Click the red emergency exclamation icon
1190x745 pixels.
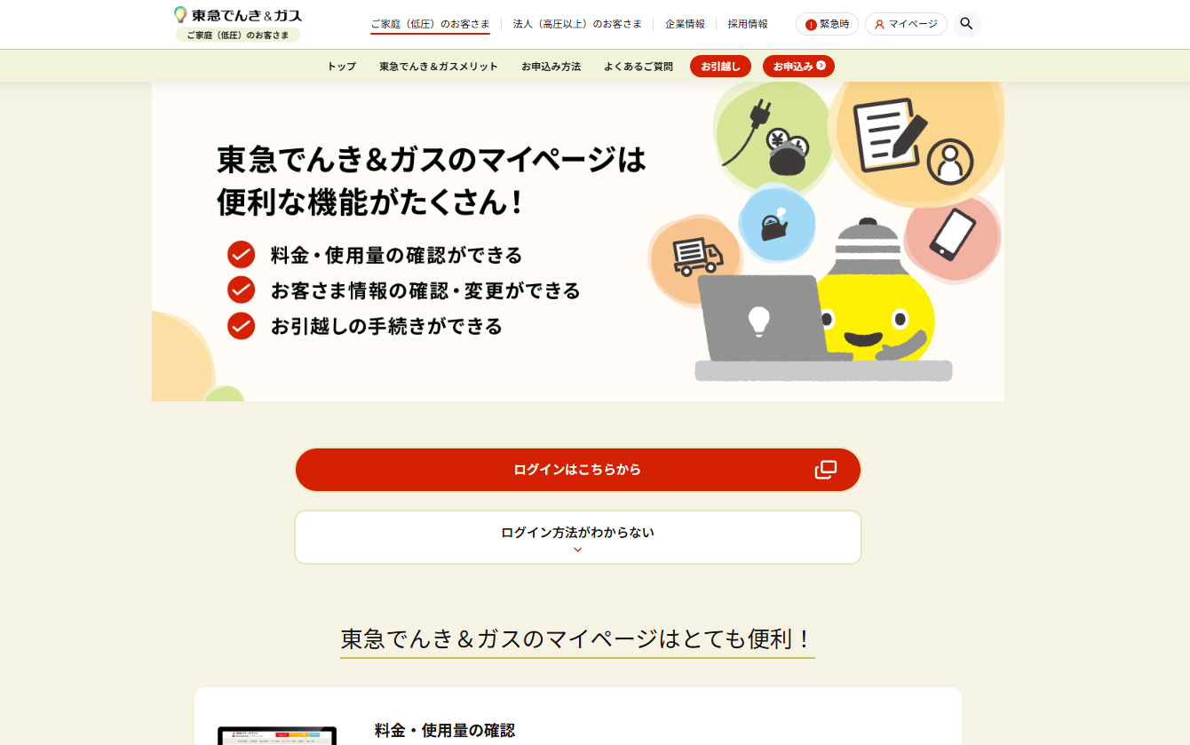pos(811,25)
